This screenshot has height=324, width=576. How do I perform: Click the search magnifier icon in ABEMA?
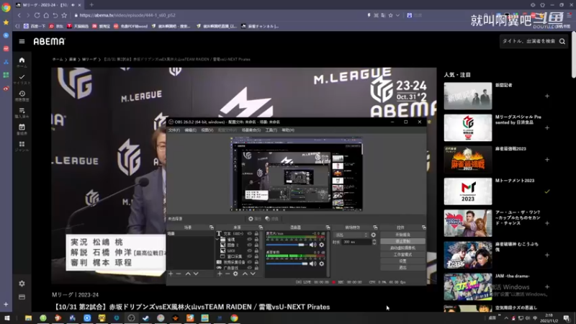point(562,42)
